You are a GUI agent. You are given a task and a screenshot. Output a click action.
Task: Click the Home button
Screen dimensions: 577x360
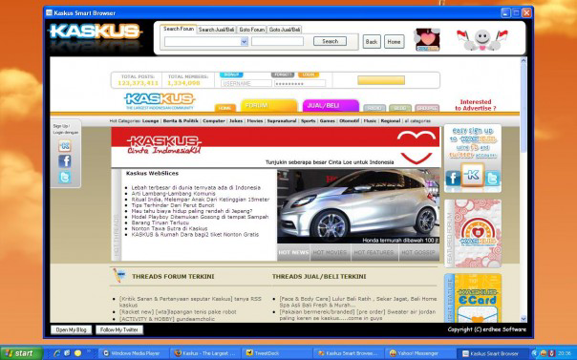(x=394, y=42)
